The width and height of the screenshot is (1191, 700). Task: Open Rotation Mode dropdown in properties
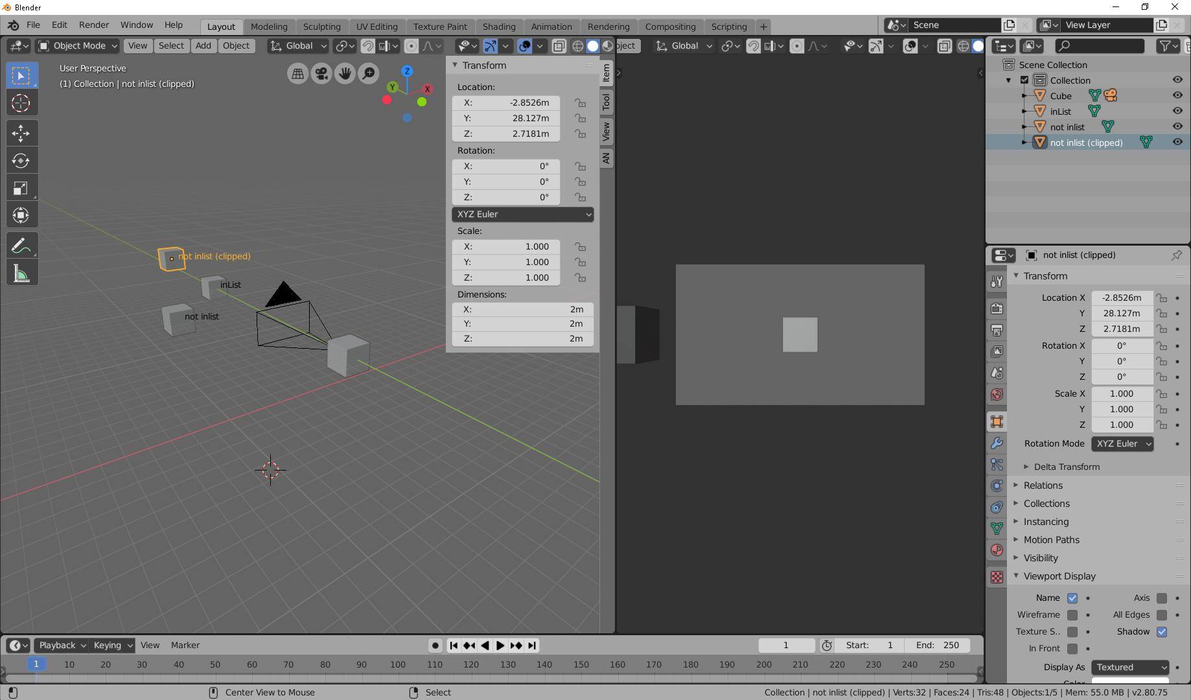pyautogui.click(x=1122, y=444)
